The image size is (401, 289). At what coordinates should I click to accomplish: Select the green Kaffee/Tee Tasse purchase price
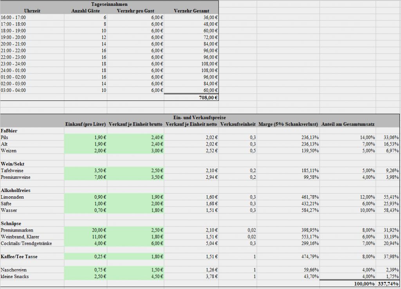pos(86,257)
